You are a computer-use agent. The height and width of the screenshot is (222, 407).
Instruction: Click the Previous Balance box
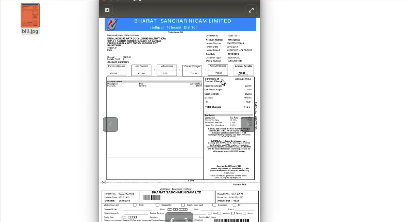116,70
